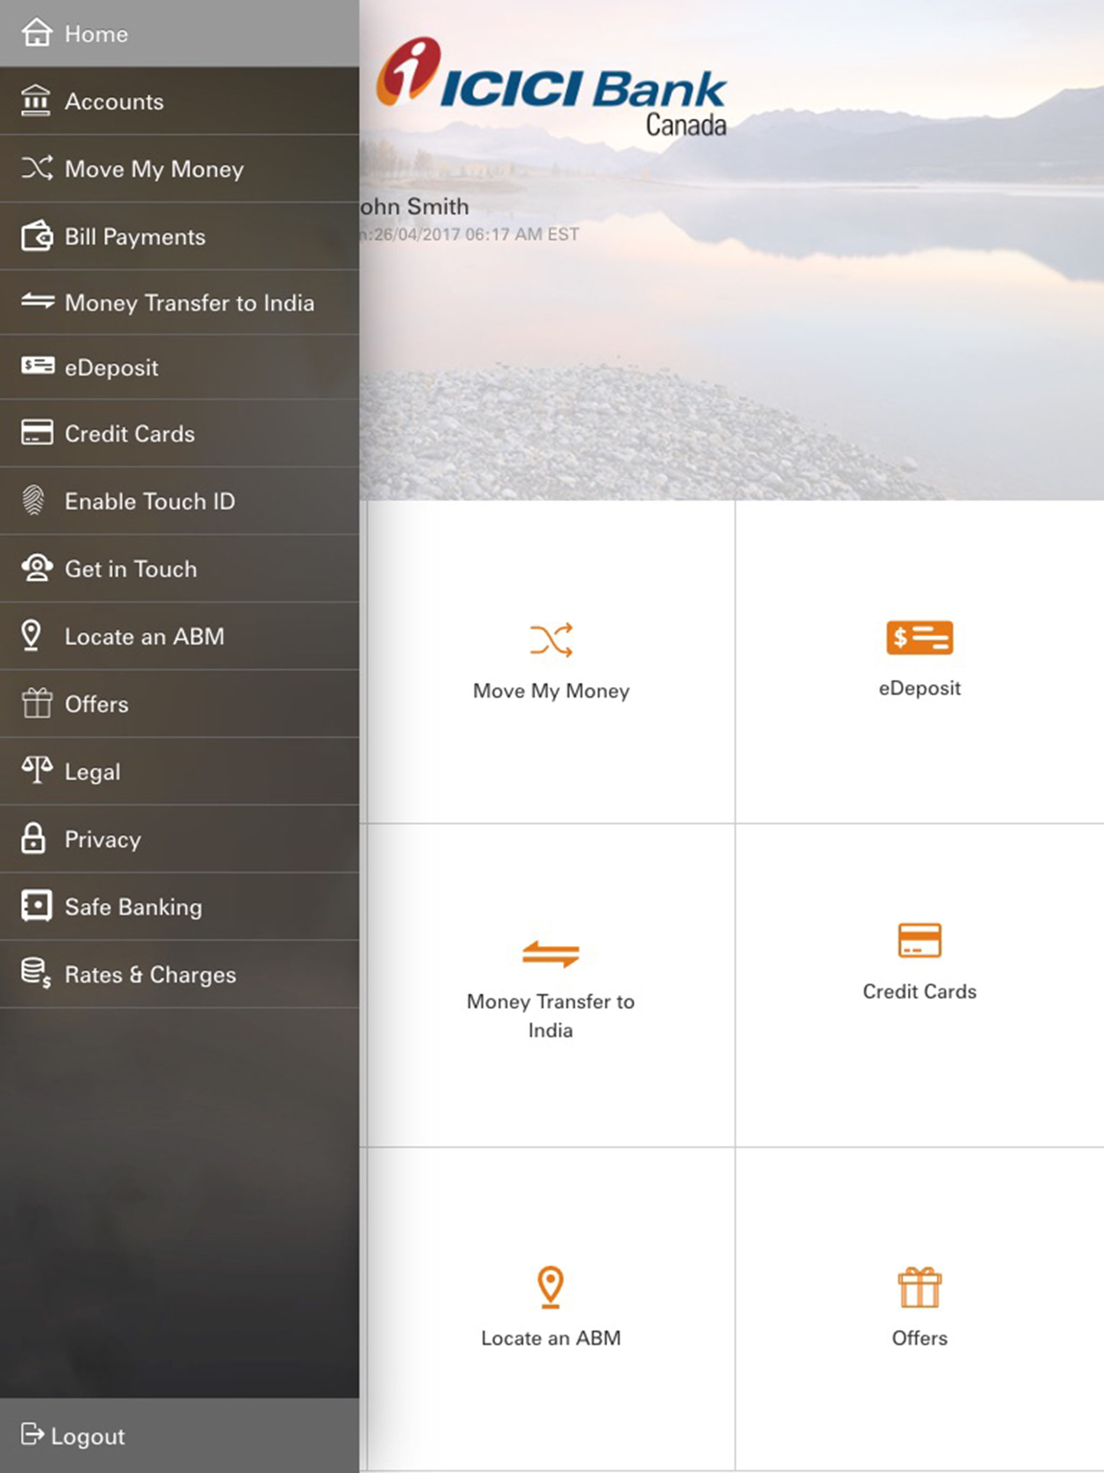Choose Money Transfer to India in side menu
This screenshot has height=1473, width=1104.
pos(180,302)
